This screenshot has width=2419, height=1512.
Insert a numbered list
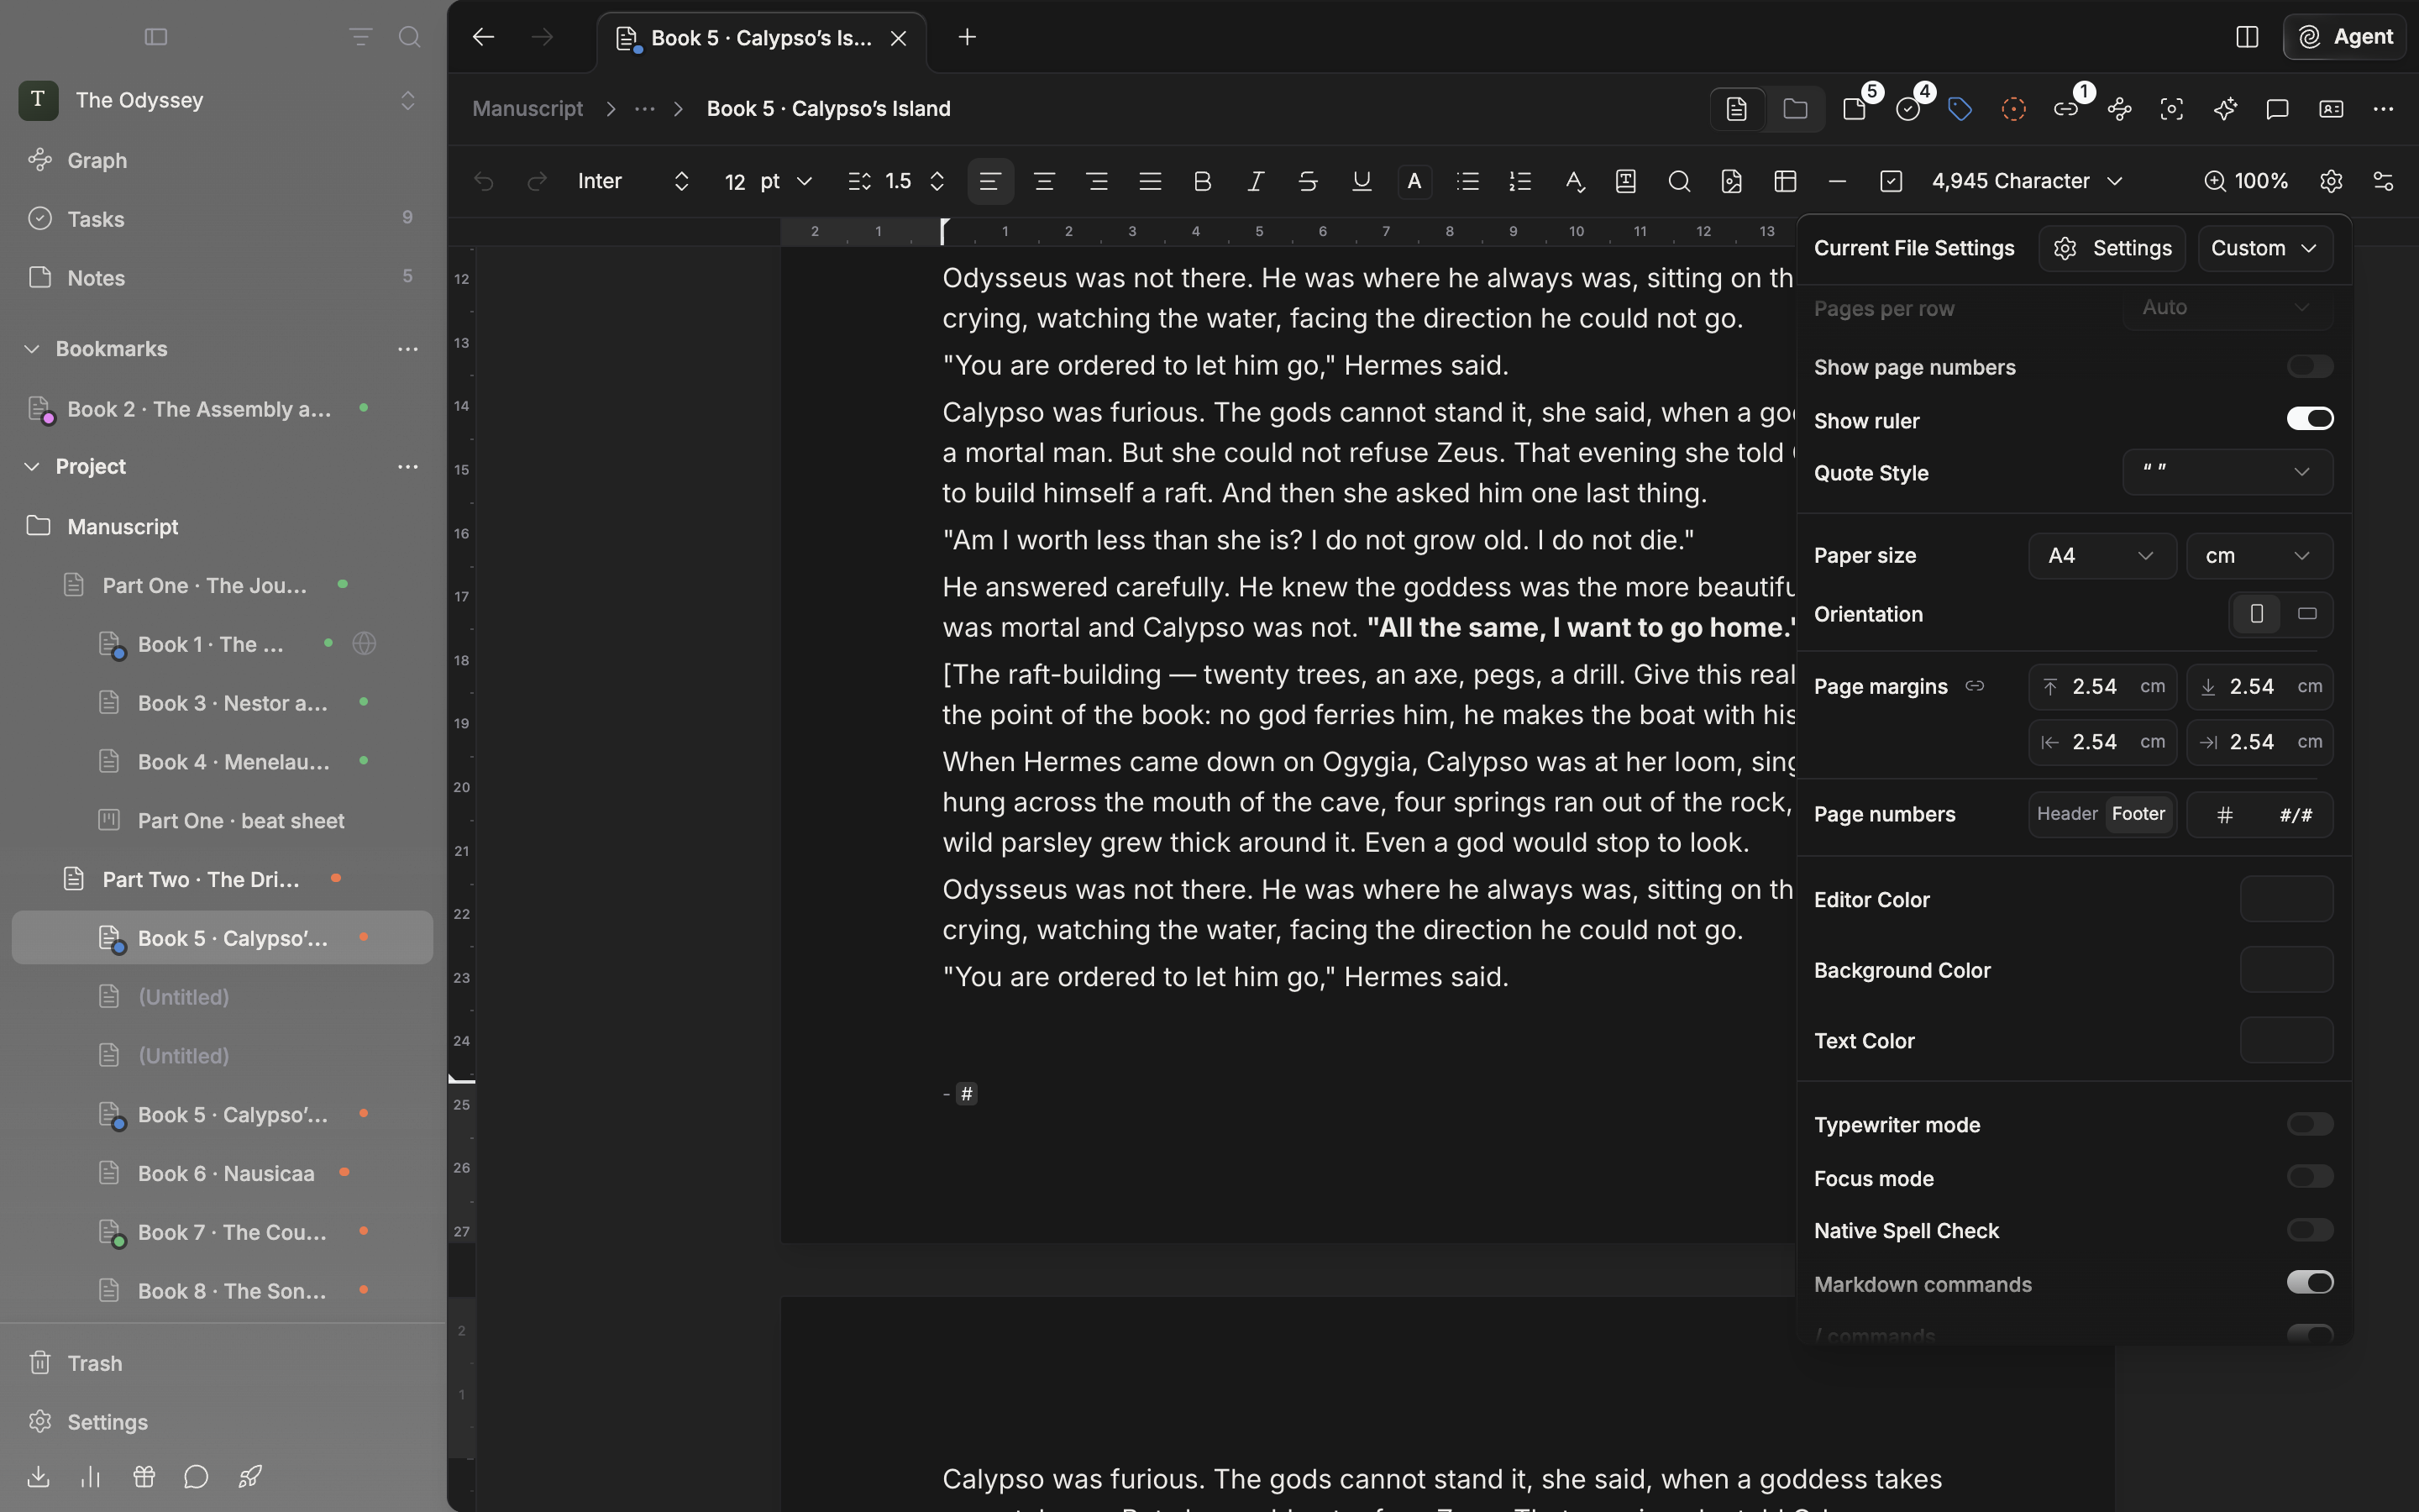1520,181
